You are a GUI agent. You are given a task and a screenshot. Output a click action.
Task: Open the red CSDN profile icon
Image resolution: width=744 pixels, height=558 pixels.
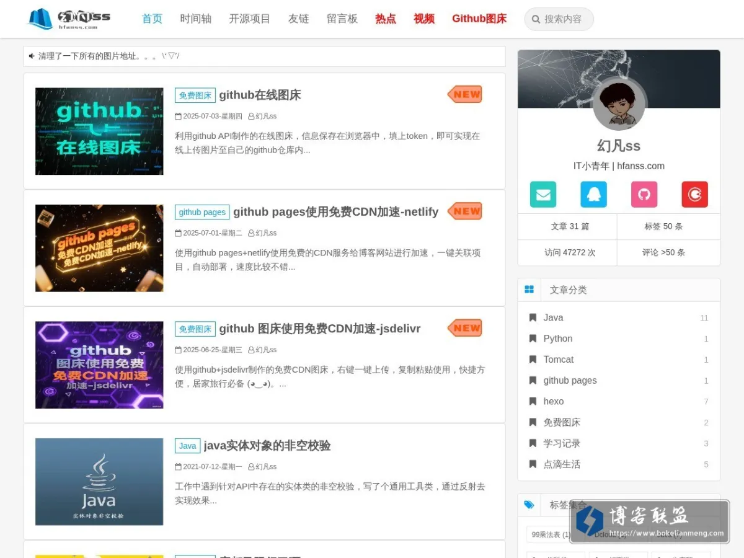[x=694, y=195]
